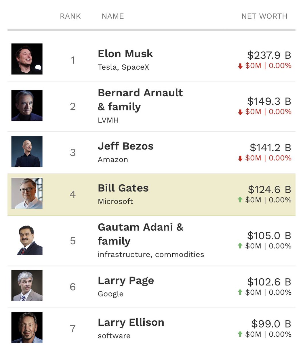Sort the list by the RANK column header

pyautogui.click(x=70, y=16)
